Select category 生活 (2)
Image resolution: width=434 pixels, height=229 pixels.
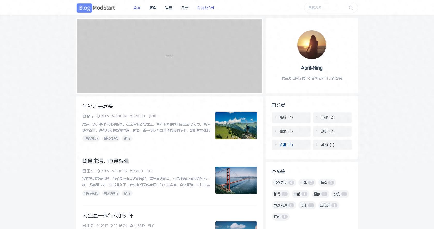click(291, 131)
